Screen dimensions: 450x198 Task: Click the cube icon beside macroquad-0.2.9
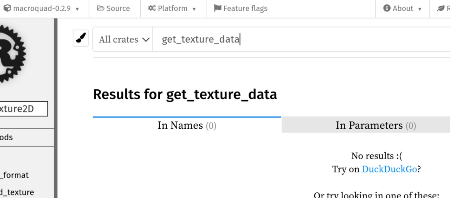[x=7, y=8]
